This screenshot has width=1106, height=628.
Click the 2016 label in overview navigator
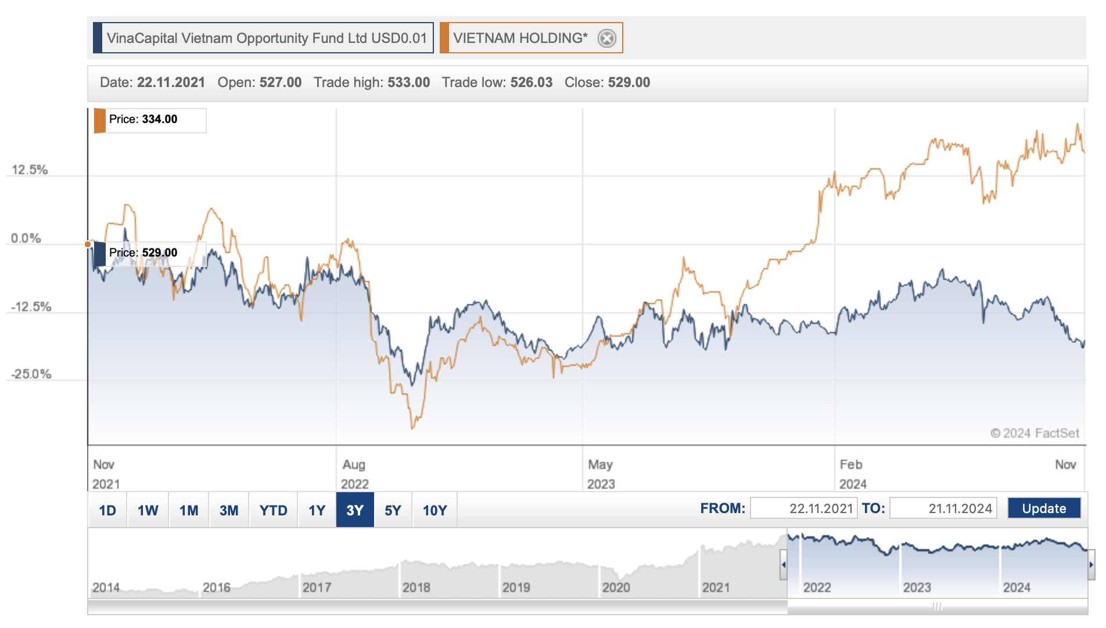(217, 587)
